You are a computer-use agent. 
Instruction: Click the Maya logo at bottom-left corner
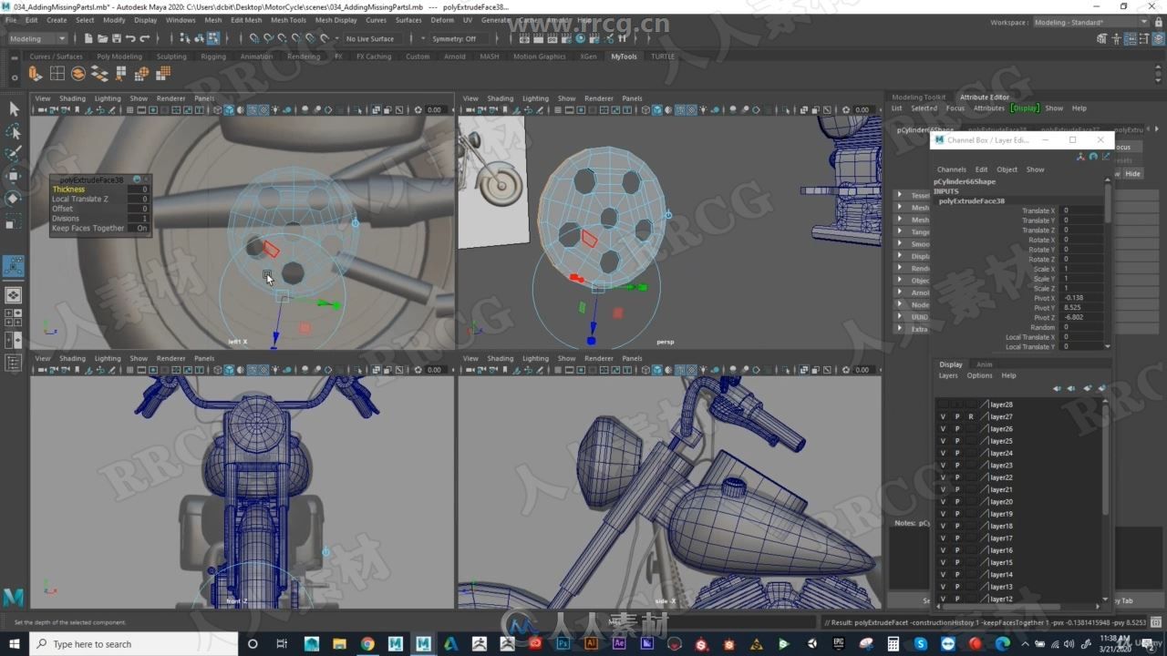click(x=14, y=598)
